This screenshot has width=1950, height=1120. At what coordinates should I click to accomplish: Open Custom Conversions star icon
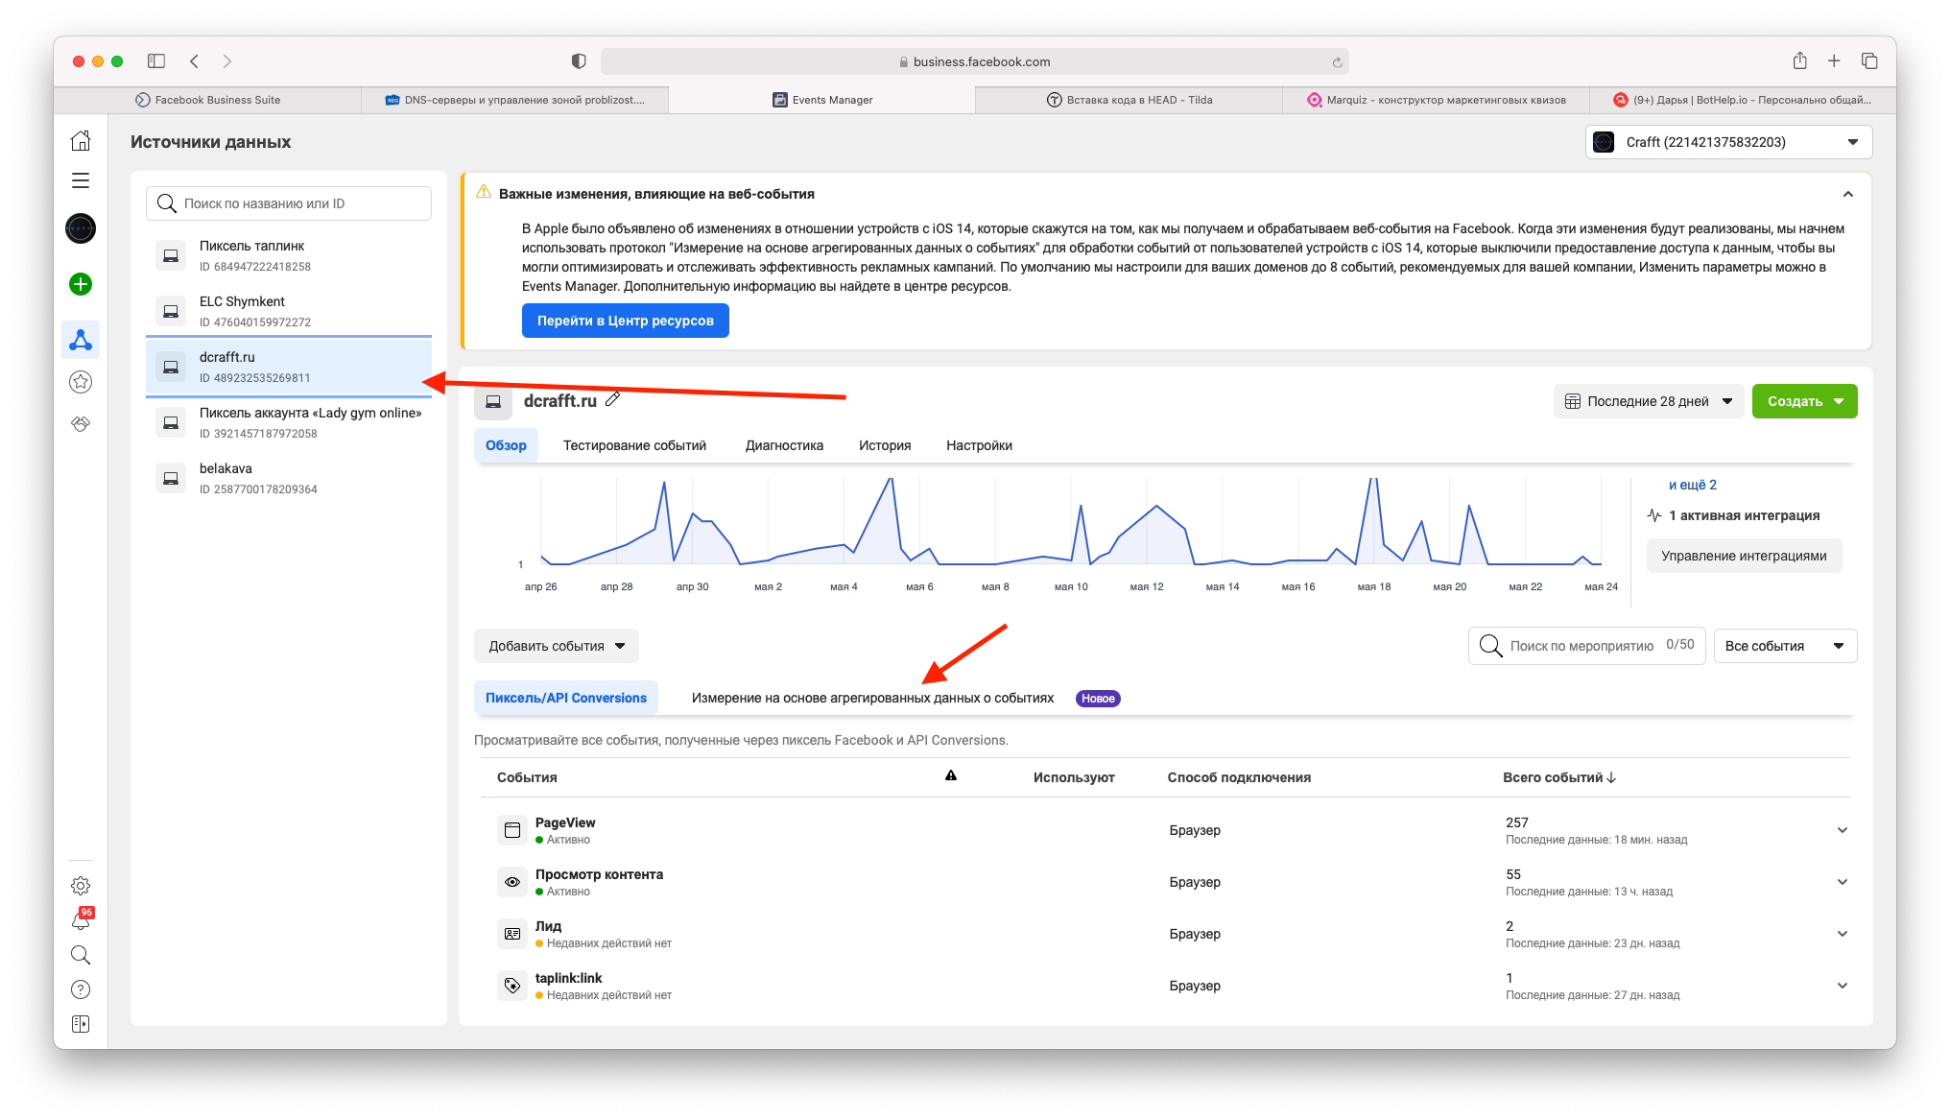coord(81,382)
